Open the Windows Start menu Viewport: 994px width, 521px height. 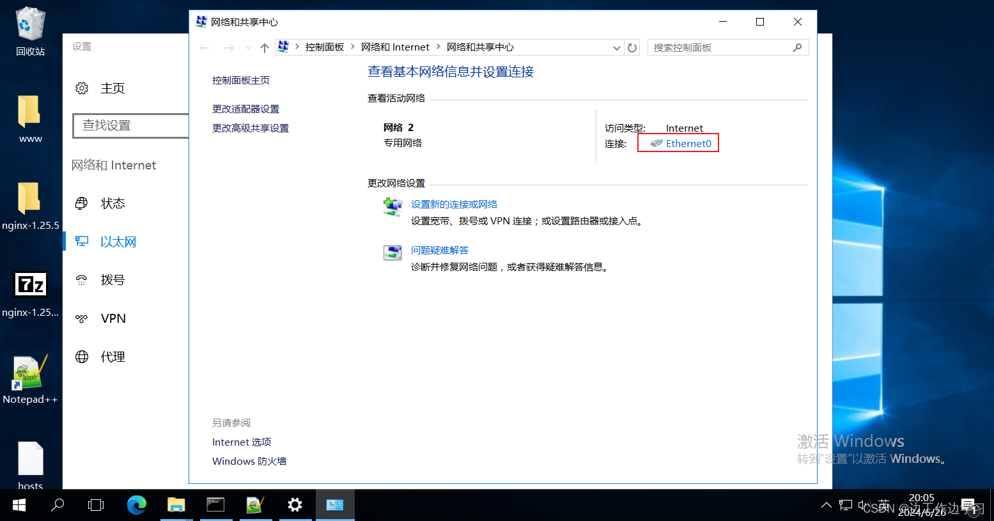coord(19,506)
